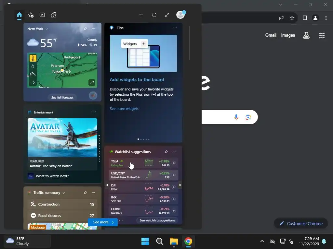Click the See more button

[103, 222]
